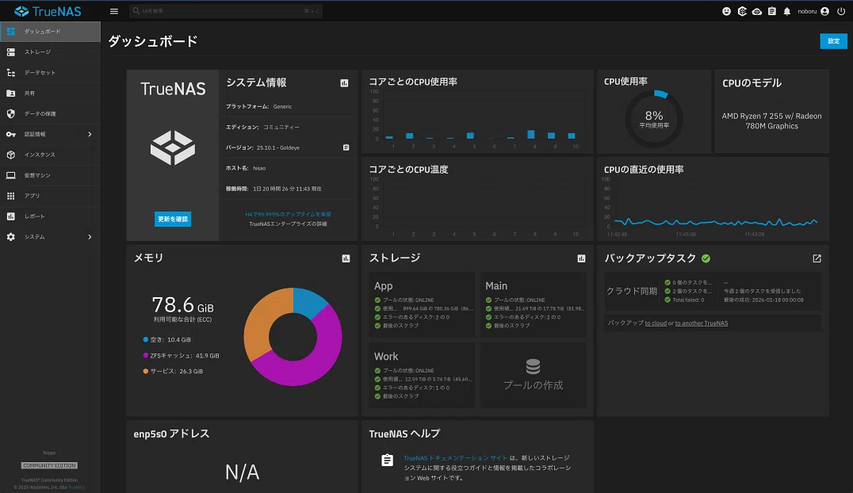The image size is (853, 493).
Task: Click the インスタンス cube icon
Action: tap(11, 155)
